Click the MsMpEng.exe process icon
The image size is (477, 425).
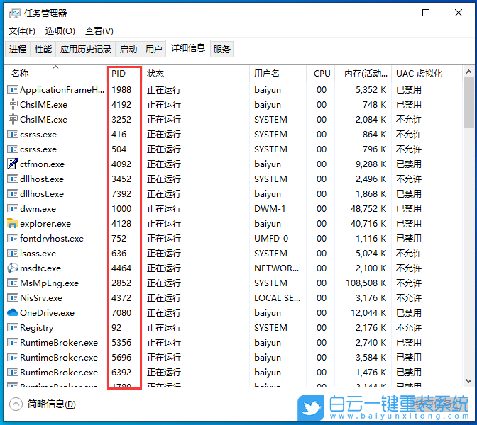(13, 283)
